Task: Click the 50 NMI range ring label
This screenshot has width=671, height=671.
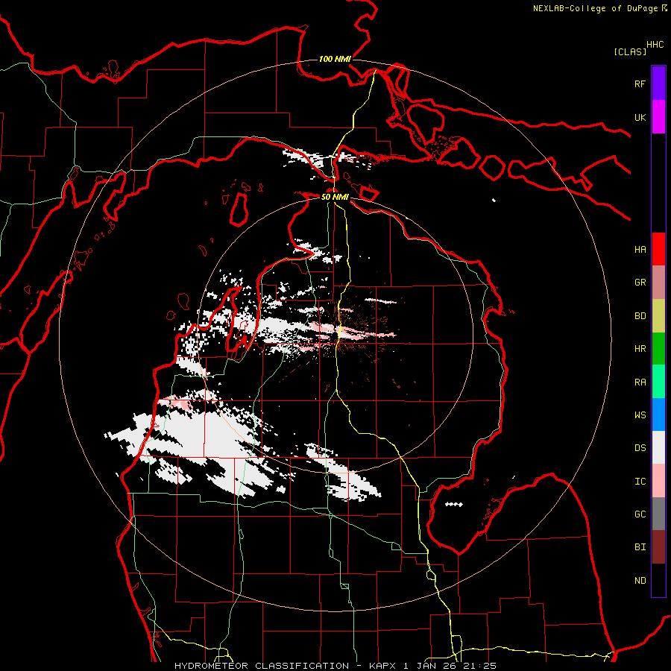Action: pos(335,197)
